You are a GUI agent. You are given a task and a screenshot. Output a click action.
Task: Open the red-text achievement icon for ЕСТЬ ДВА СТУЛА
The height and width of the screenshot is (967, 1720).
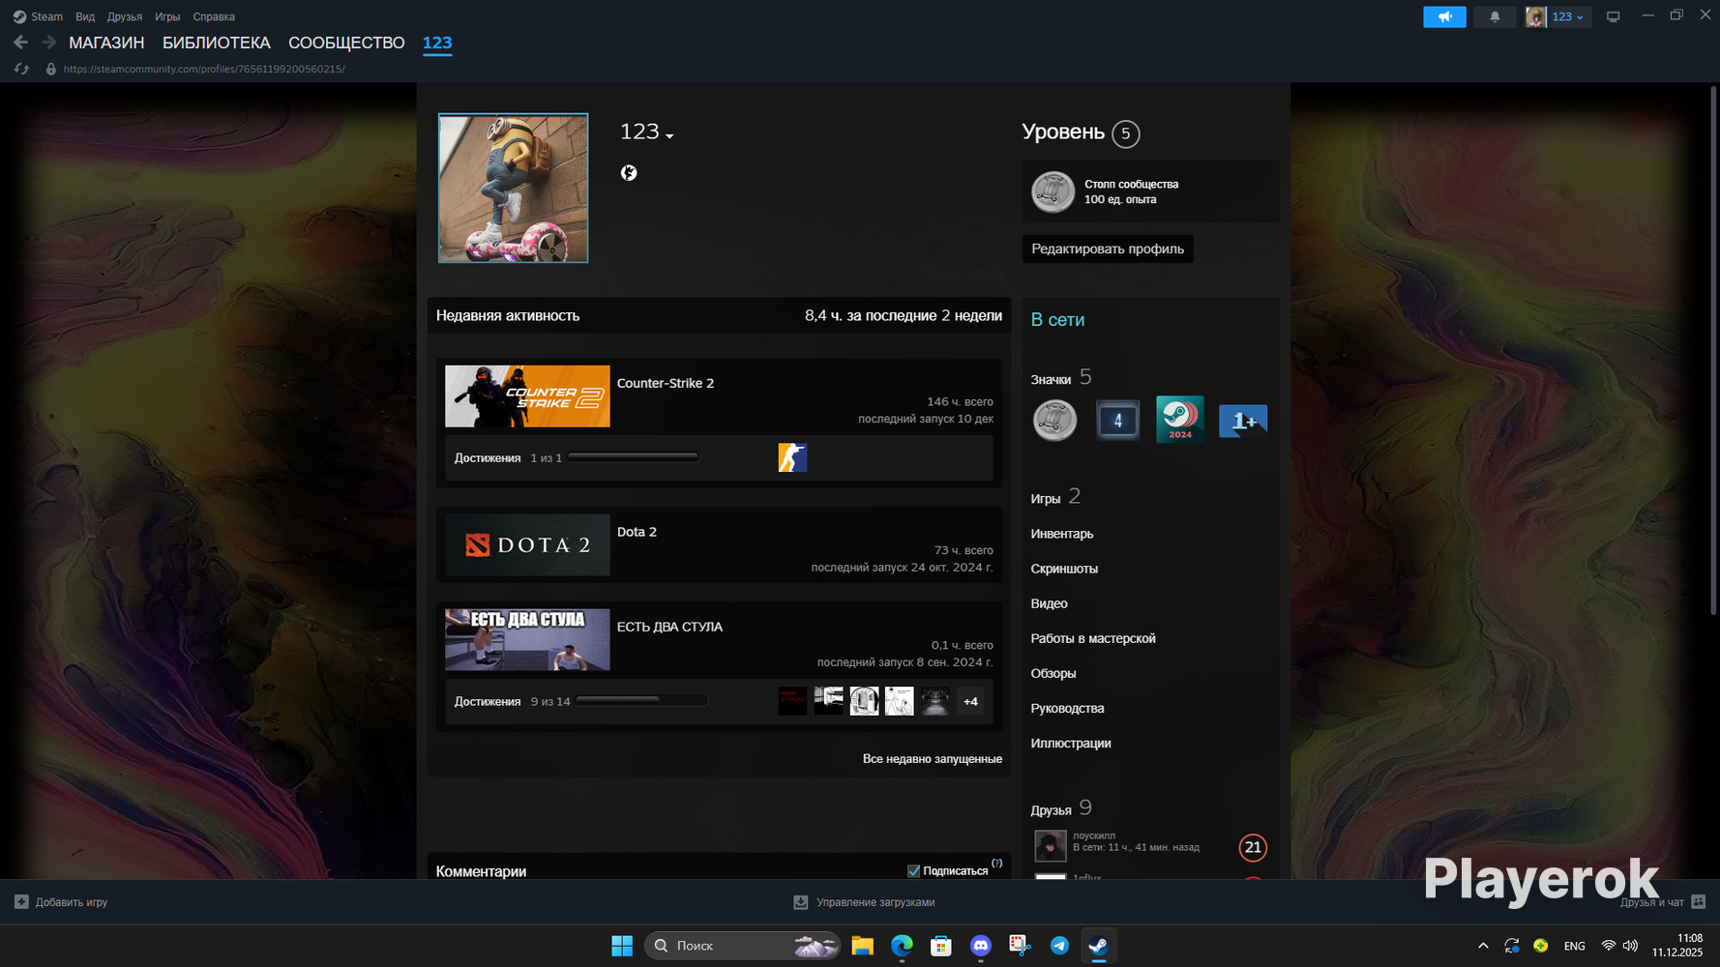(x=792, y=701)
